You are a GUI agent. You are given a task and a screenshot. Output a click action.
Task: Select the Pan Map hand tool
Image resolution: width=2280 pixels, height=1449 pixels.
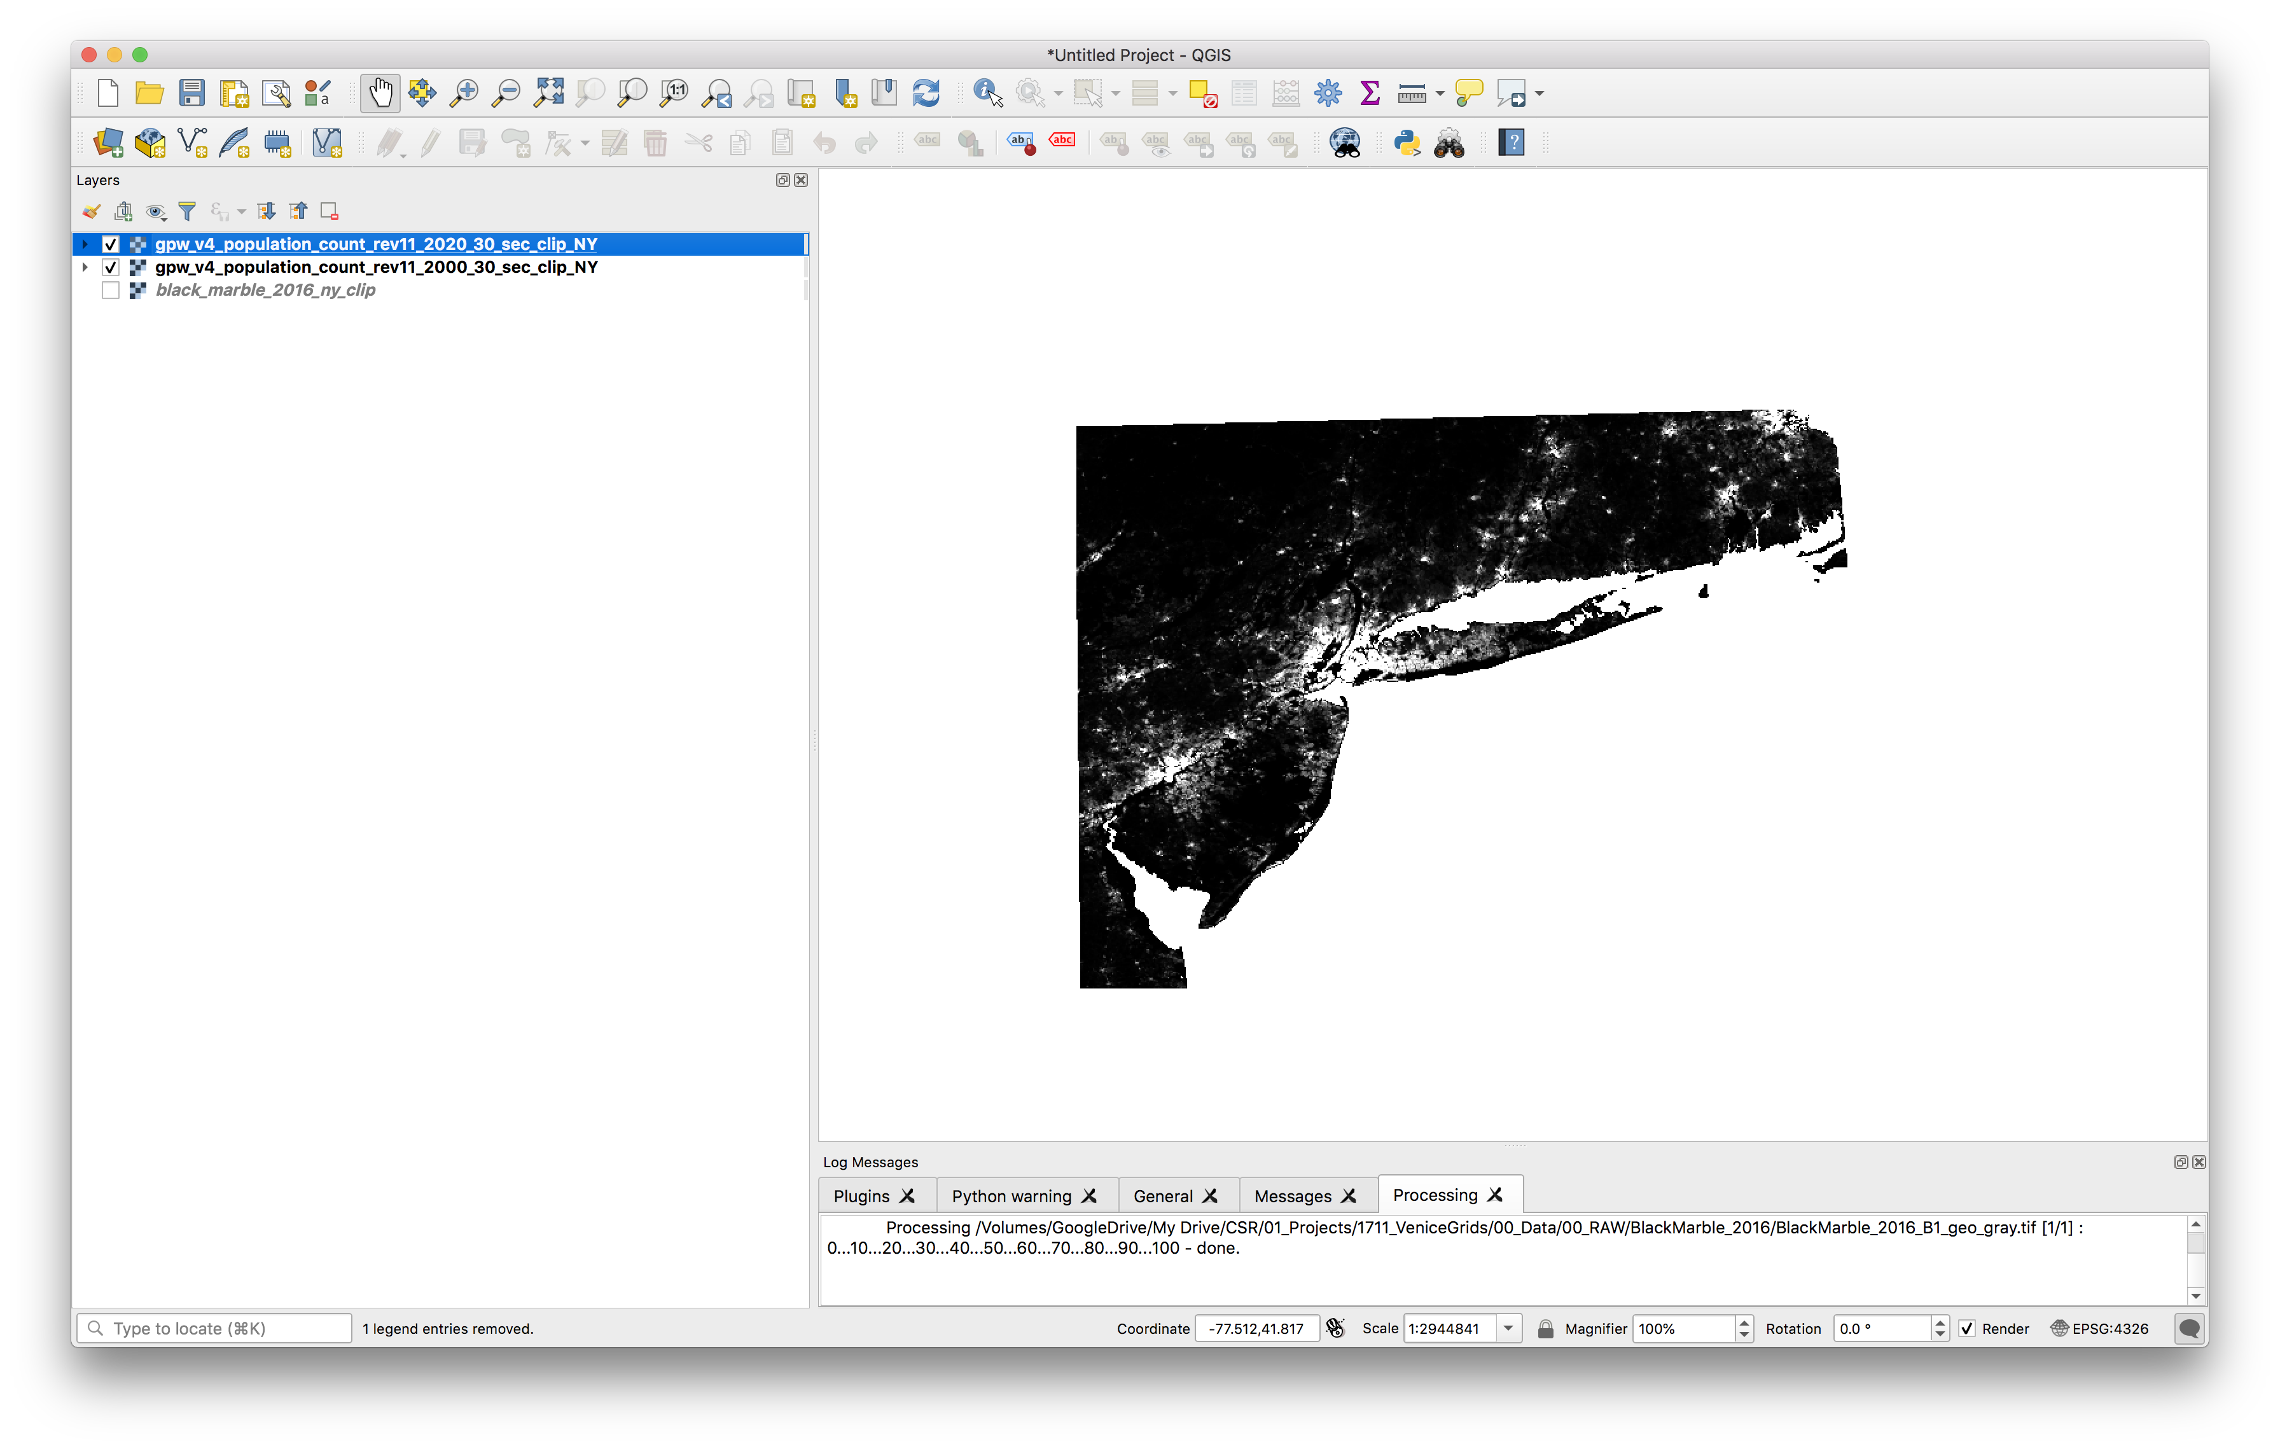pos(380,93)
